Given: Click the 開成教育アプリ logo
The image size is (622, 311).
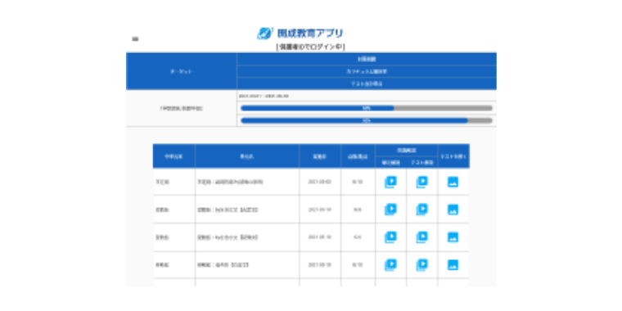Looking at the screenshot, I should (300, 34).
